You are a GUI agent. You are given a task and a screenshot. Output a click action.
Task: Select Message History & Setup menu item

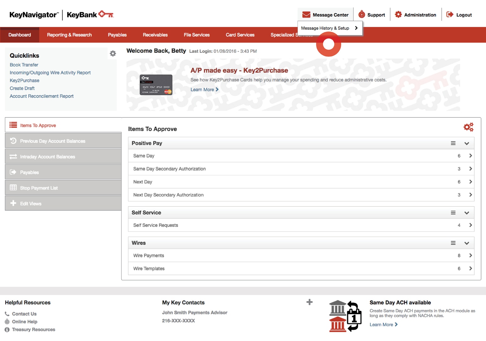point(330,28)
